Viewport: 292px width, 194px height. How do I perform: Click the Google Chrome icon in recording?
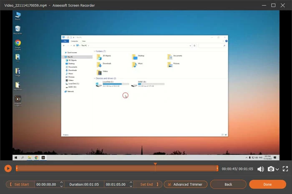click(18, 43)
